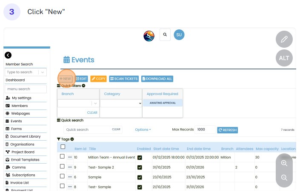The width and height of the screenshot is (300, 196).
Task: Tick the select-all checkbox in table header
Action: [x=63, y=147]
